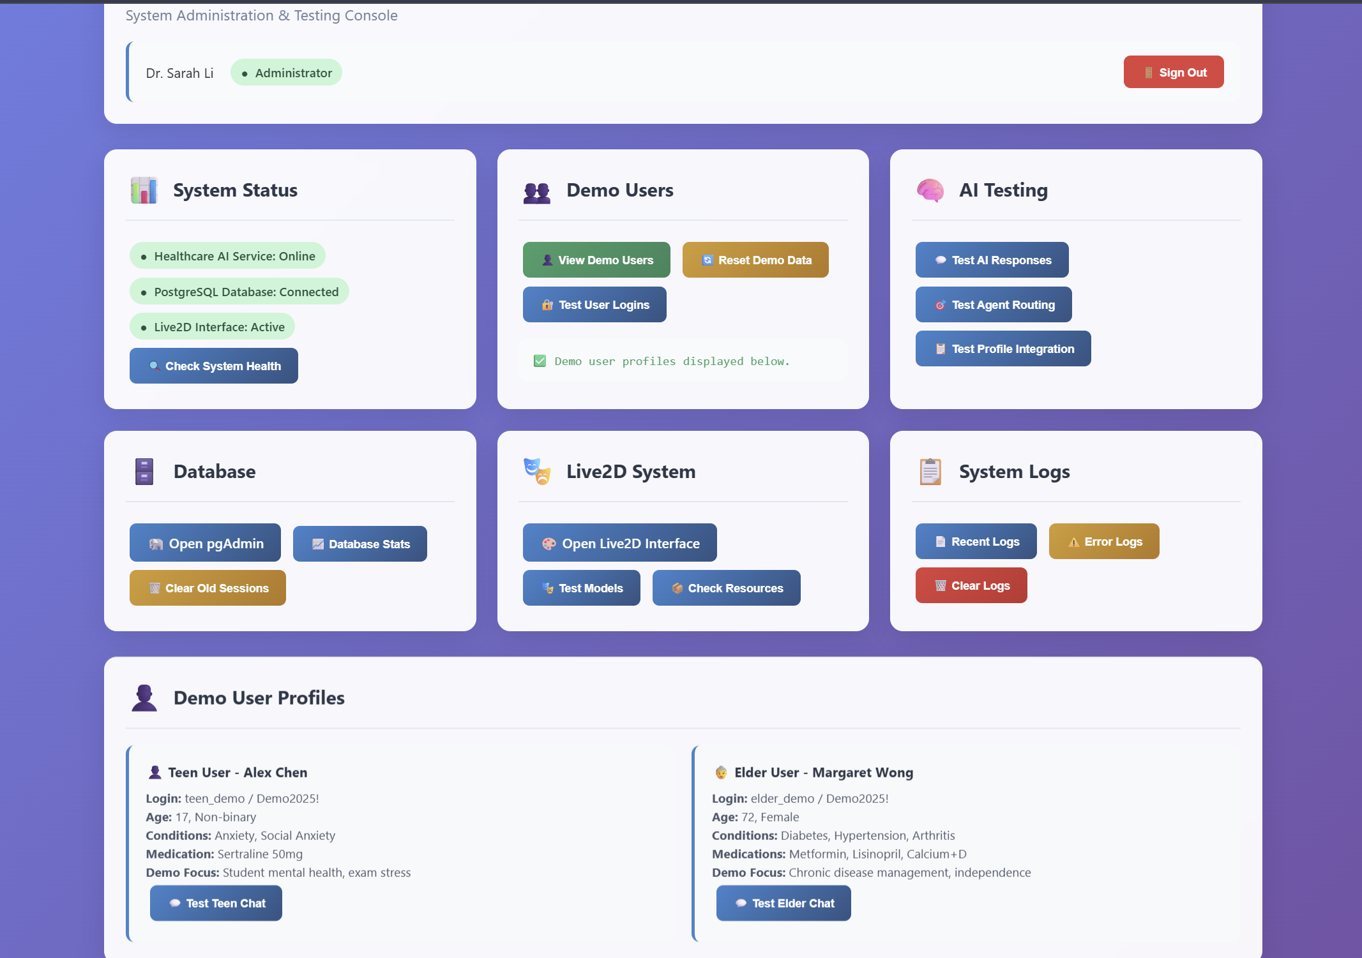Click the Live2D System masks icon

(536, 472)
